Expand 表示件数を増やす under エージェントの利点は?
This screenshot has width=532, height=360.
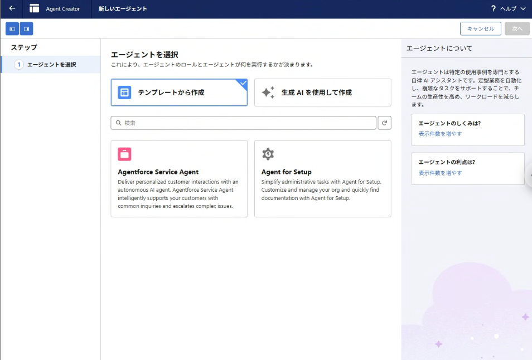pos(440,173)
